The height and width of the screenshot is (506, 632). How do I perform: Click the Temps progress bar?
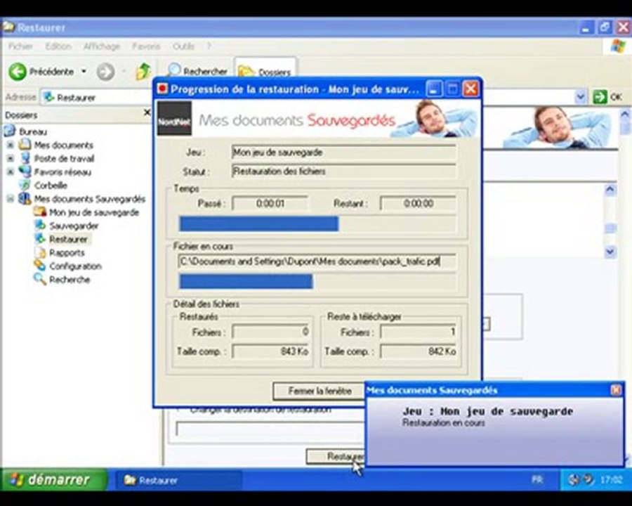pyautogui.click(x=317, y=224)
